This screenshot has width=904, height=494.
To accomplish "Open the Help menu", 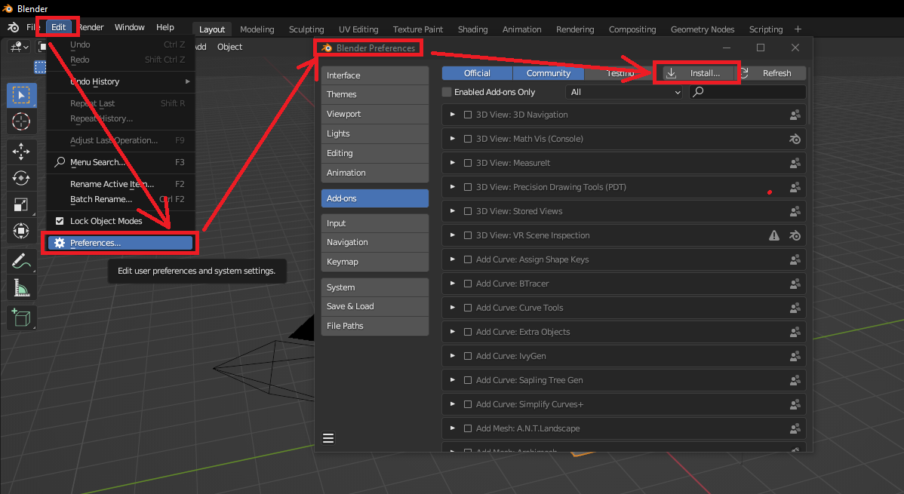I will (165, 27).
